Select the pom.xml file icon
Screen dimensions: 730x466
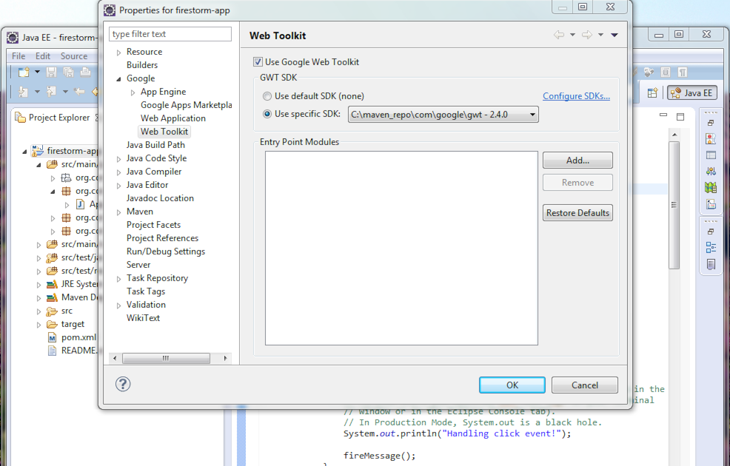click(x=52, y=337)
